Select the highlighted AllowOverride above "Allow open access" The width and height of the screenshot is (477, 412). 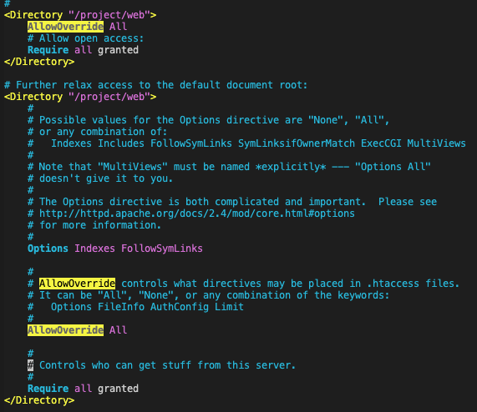pos(65,27)
